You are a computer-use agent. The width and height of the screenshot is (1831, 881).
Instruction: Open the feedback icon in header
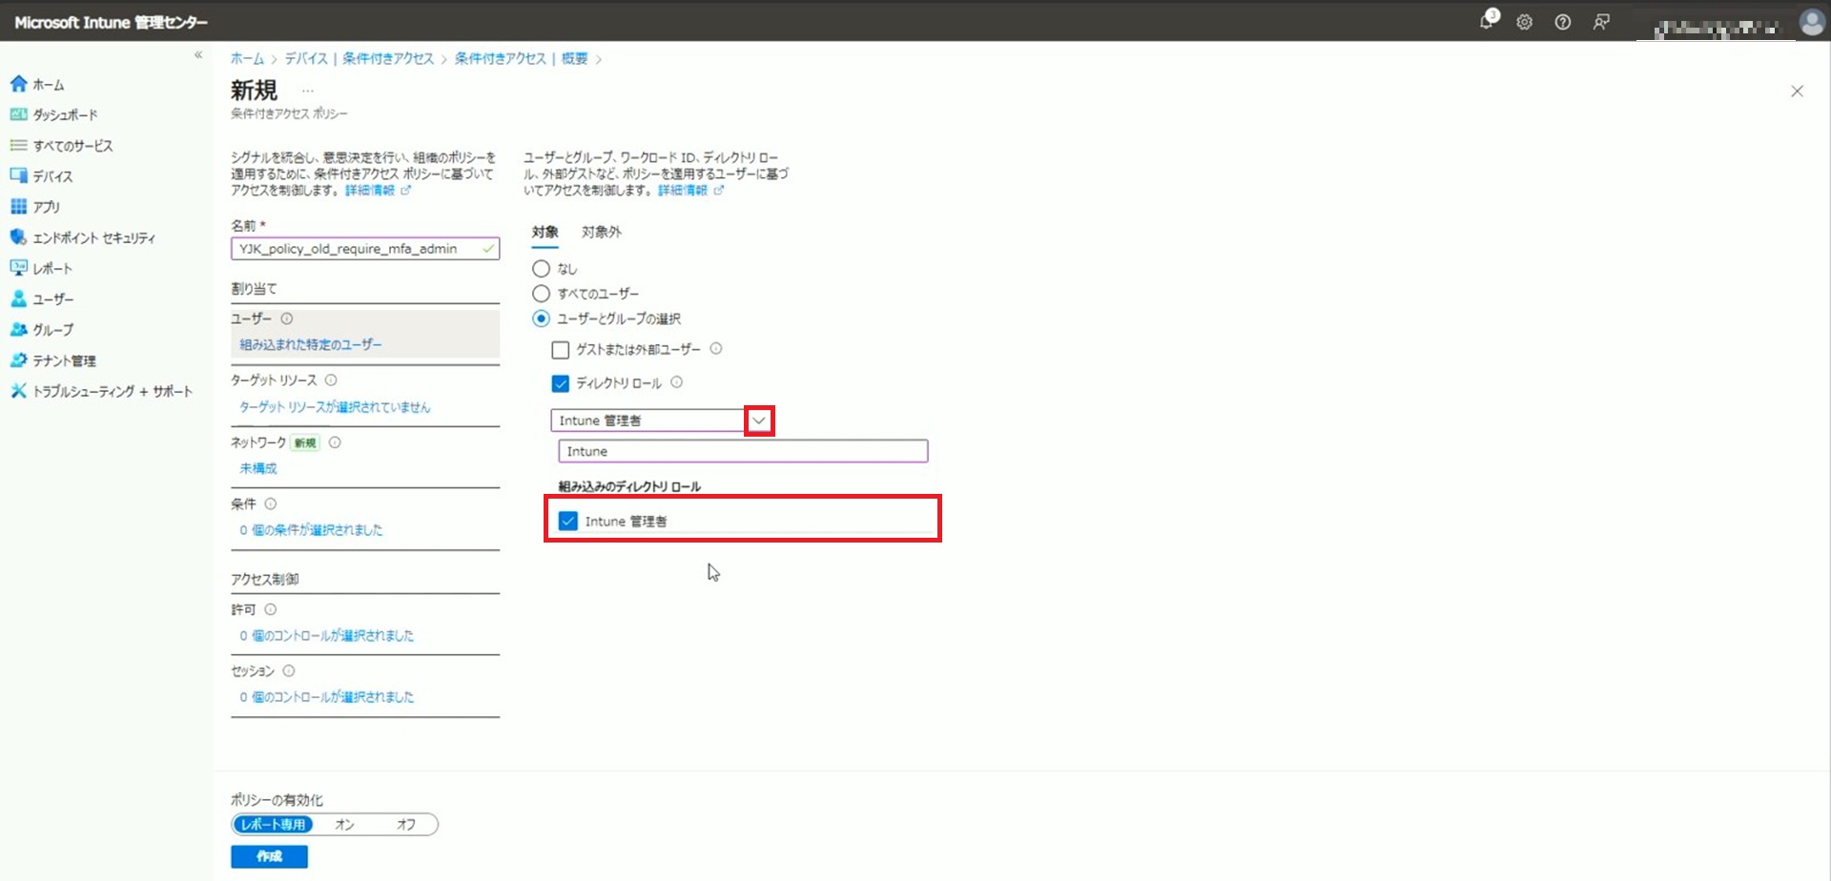(x=1601, y=22)
